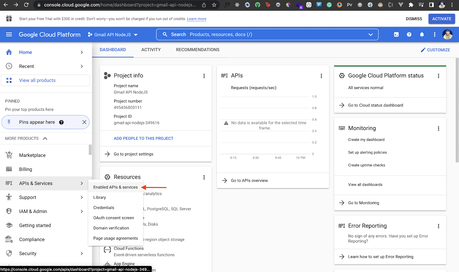Reload the page in browser

(x=26, y=5)
